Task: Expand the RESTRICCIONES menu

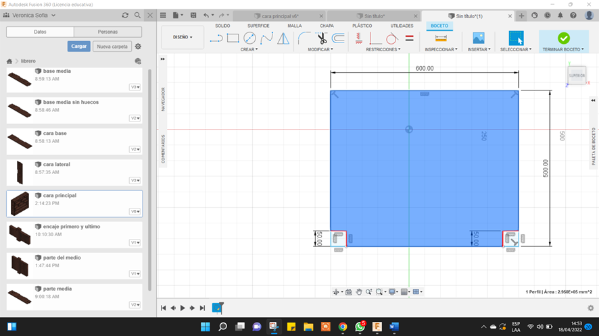Action: pyautogui.click(x=383, y=49)
